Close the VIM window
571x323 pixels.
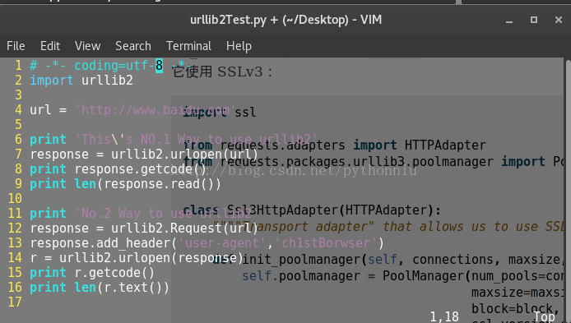(x=559, y=20)
